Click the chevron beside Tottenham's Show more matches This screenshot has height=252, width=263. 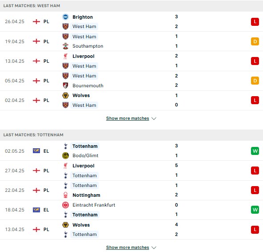point(154,248)
